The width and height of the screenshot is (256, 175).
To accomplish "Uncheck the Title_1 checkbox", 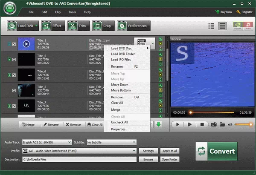I will 14,44.
